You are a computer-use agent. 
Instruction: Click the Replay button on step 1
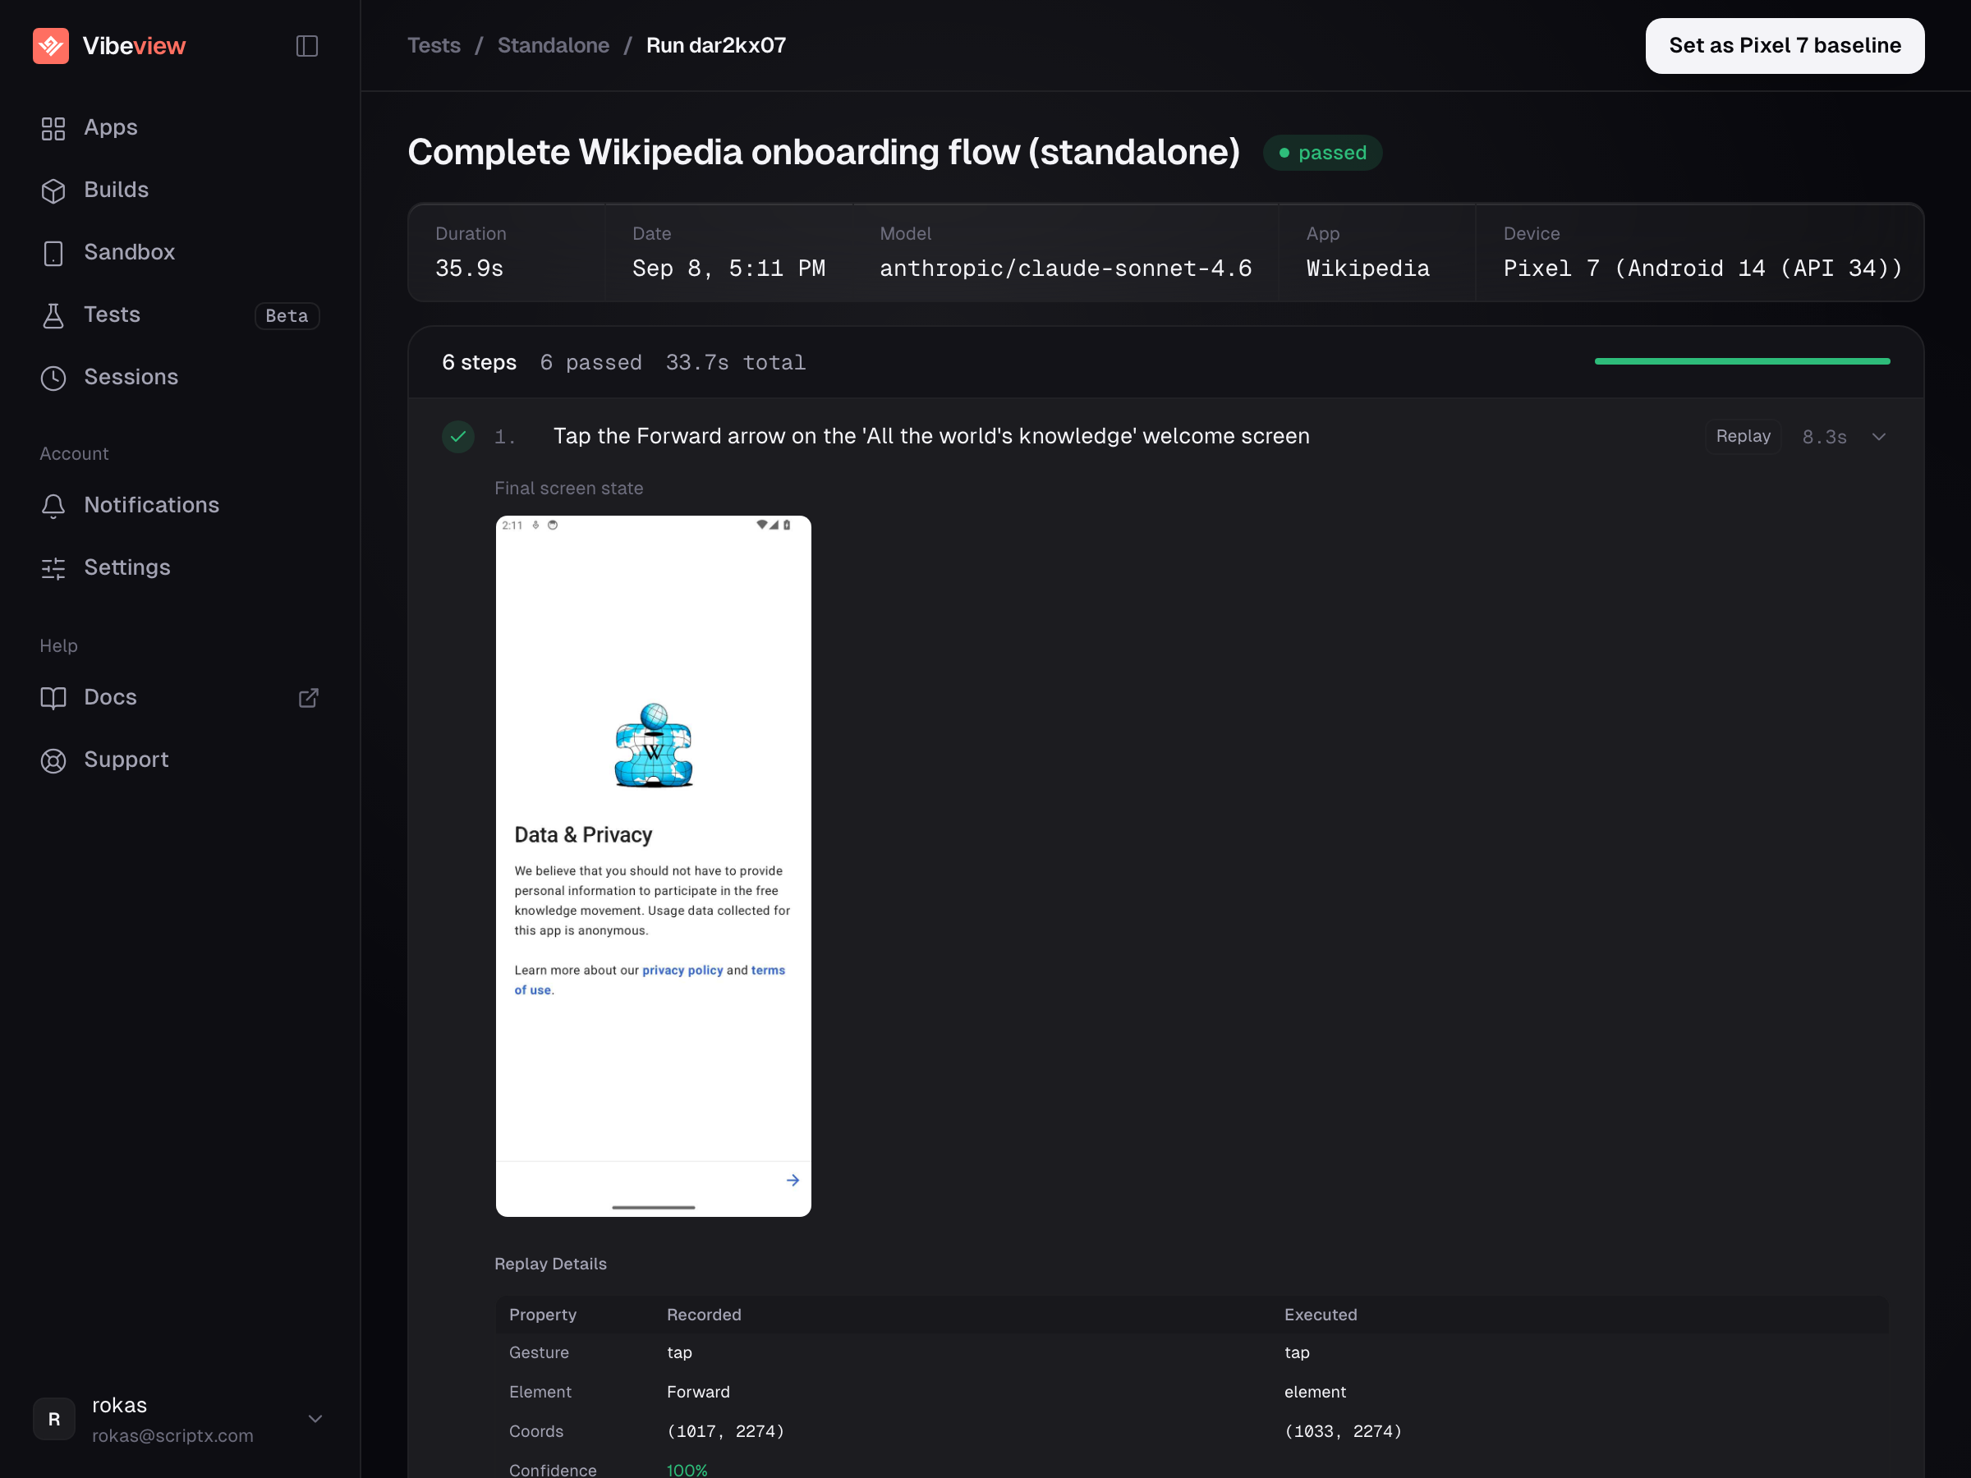[x=1744, y=437]
